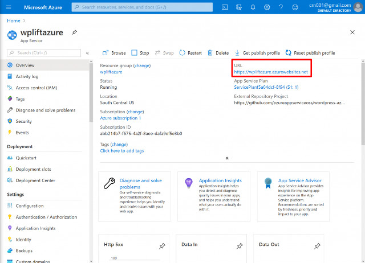Viewport: 365px width, 263px height.
Task: Click here to add tags
Action: click(122, 151)
